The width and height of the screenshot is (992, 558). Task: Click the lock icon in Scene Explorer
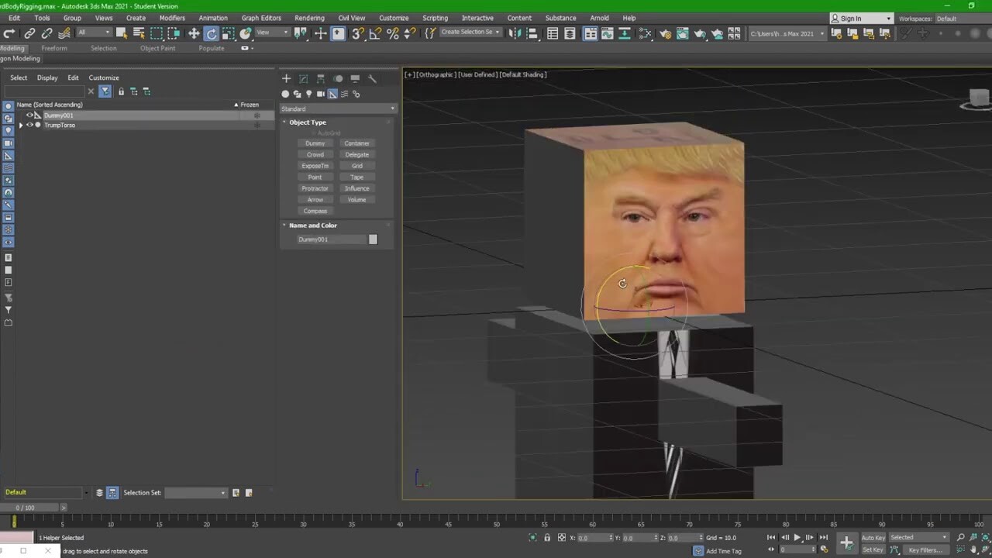120,91
